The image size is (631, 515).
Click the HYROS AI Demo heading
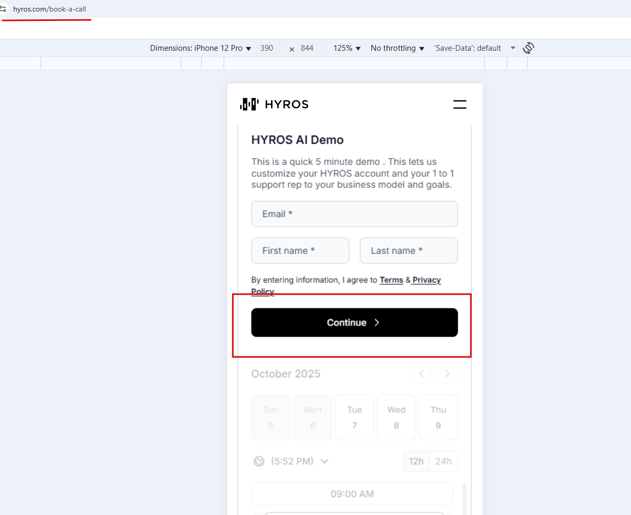(298, 140)
